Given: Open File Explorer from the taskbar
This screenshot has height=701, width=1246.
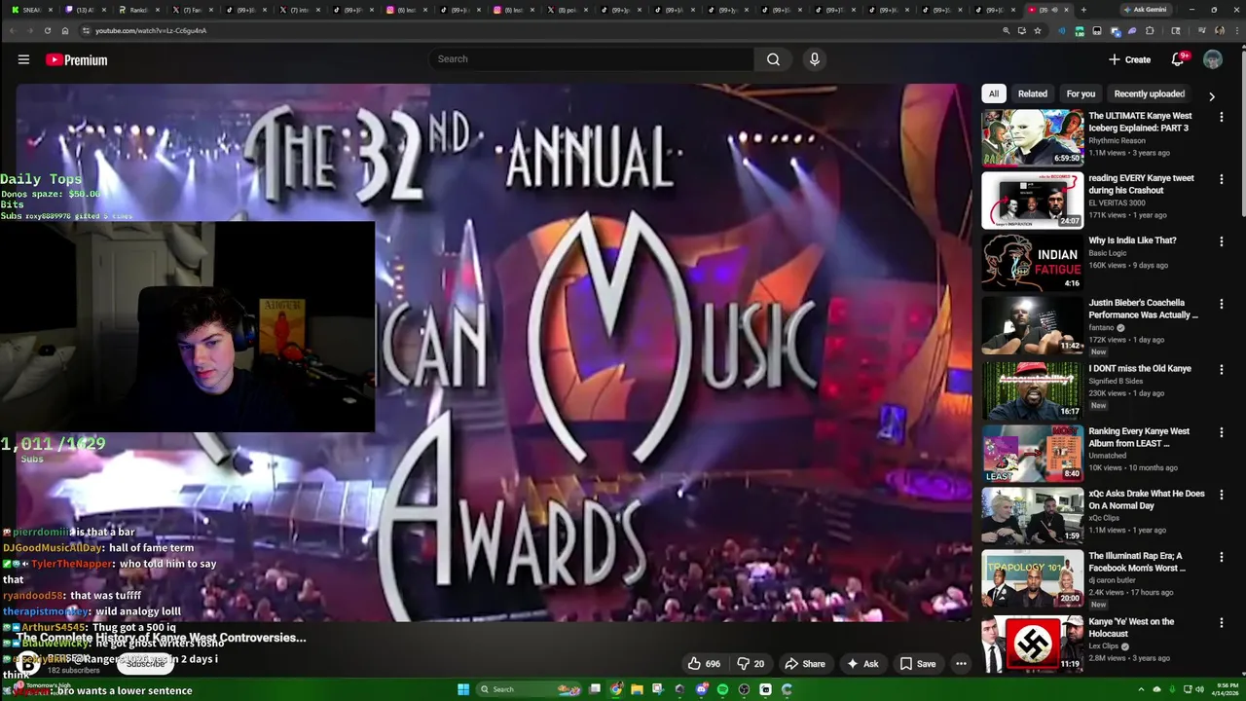Looking at the screenshot, I should pyautogui.click(x=637, y=689).
